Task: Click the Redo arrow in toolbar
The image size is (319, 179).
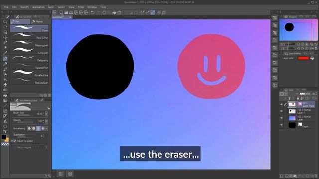Action: point(98,13)
